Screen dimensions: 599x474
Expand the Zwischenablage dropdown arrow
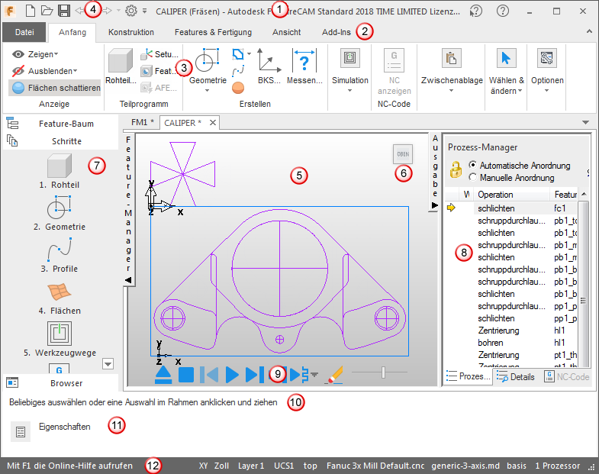[452, 91]
